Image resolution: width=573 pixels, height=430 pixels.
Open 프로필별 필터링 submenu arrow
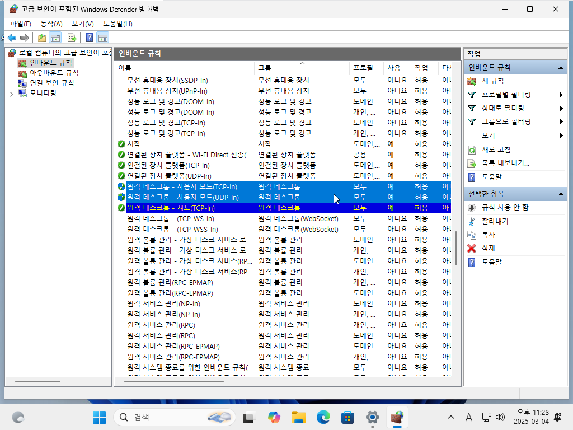tap(561, 95)
